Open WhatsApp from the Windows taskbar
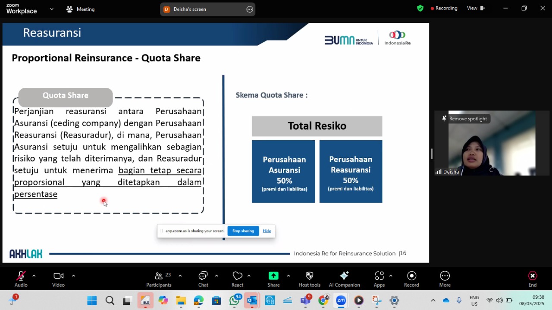Viewport: 552px width, 310px height. (235, 300)
